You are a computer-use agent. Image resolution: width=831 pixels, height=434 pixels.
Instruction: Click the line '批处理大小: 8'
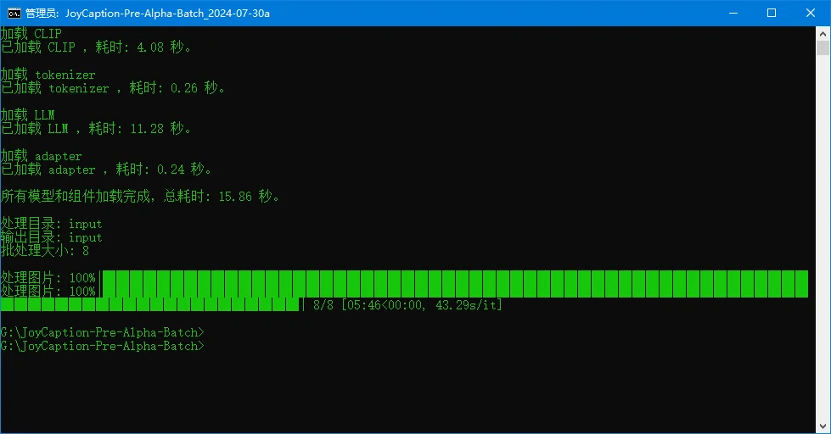45,251
